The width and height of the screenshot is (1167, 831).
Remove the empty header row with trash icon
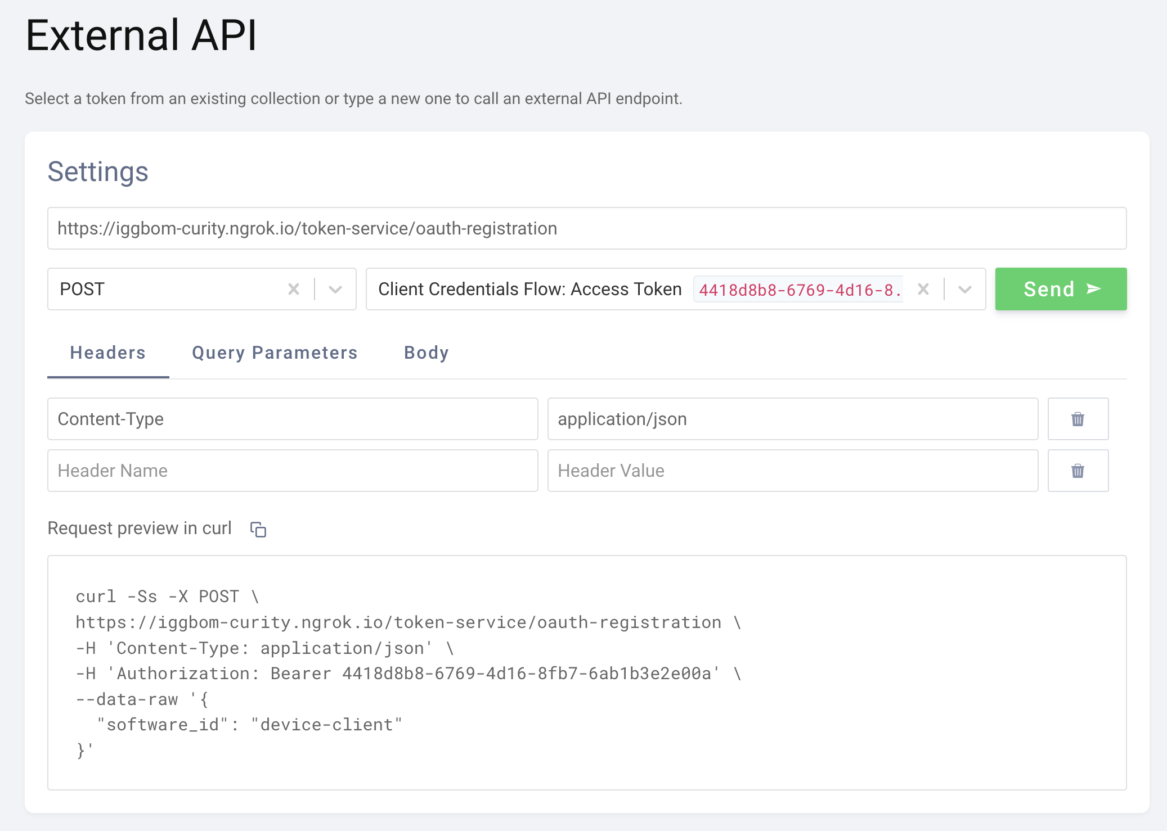point(1078,471)
